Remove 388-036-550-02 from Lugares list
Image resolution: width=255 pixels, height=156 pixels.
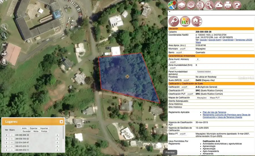point(57,139)
